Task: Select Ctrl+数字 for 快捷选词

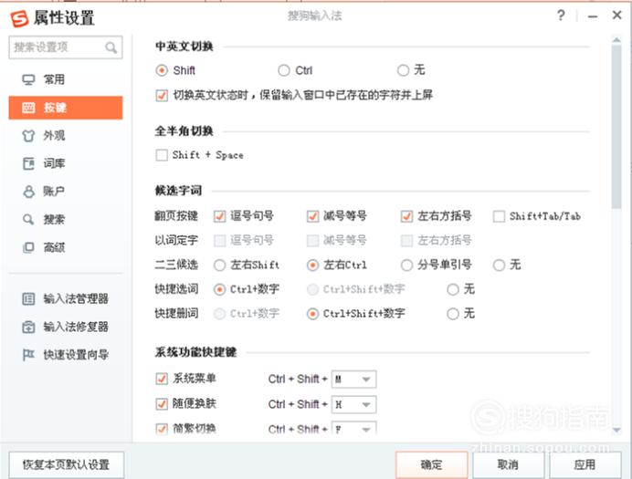Action: (220, 289)
